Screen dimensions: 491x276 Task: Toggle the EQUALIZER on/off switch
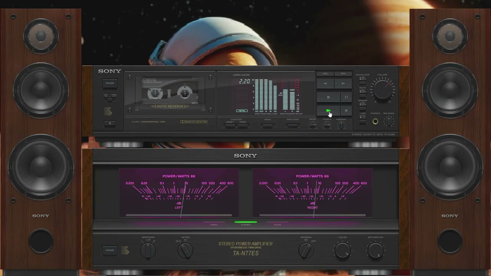(362, 83)
